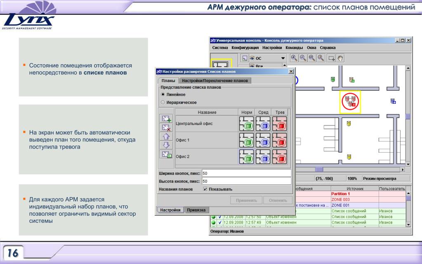Click the fit-to-window zoom icon
This screenshot has height=264, width=422.
(312, 58)
